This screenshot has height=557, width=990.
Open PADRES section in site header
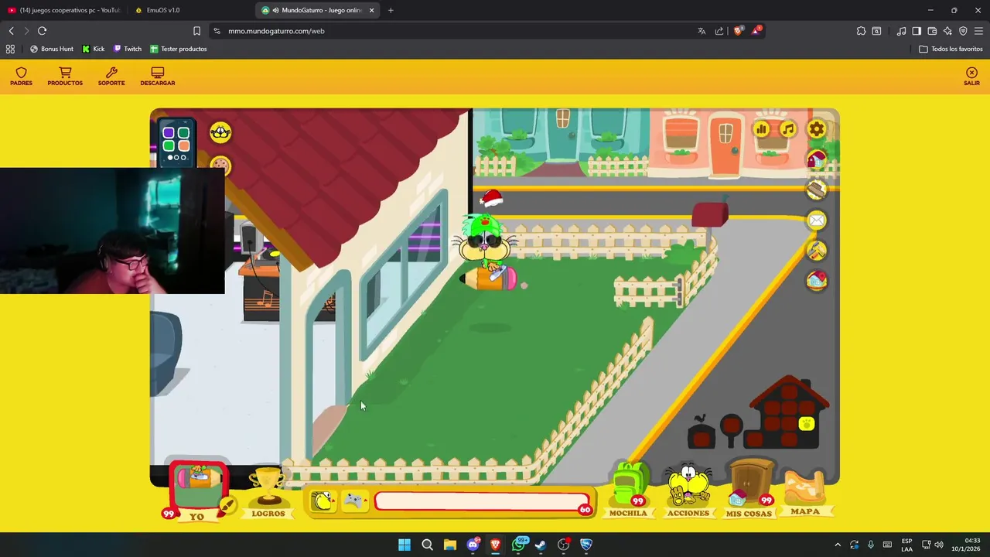click(22, 77)
